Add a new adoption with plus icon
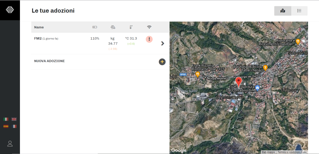 [162, 62]
